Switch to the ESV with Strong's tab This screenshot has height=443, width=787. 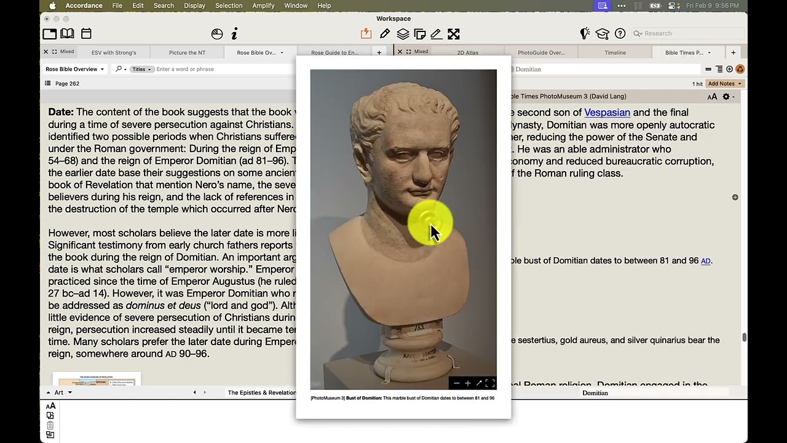coord(114,53)
